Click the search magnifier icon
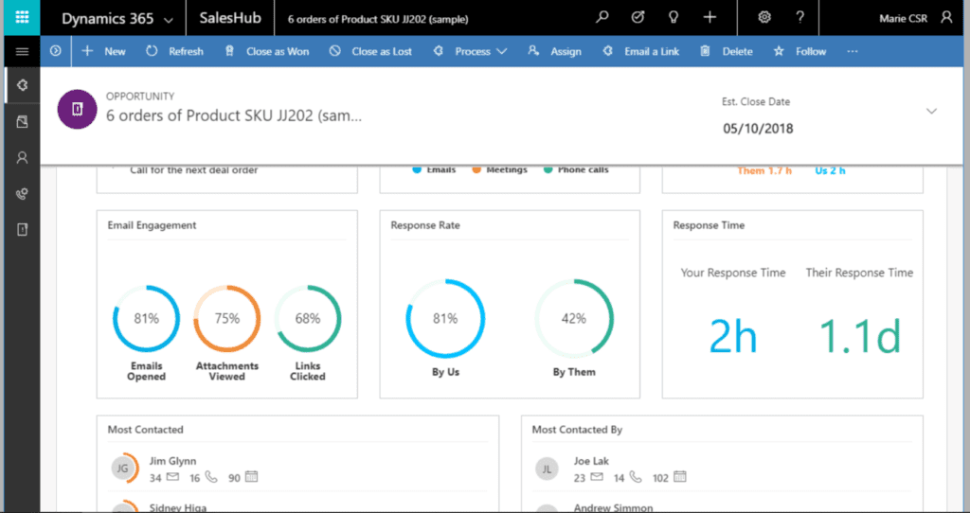Viewport: 970px width, 513px height. coord(602,18)
